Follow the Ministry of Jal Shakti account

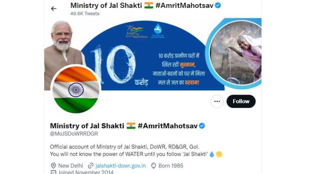(241, 102)
